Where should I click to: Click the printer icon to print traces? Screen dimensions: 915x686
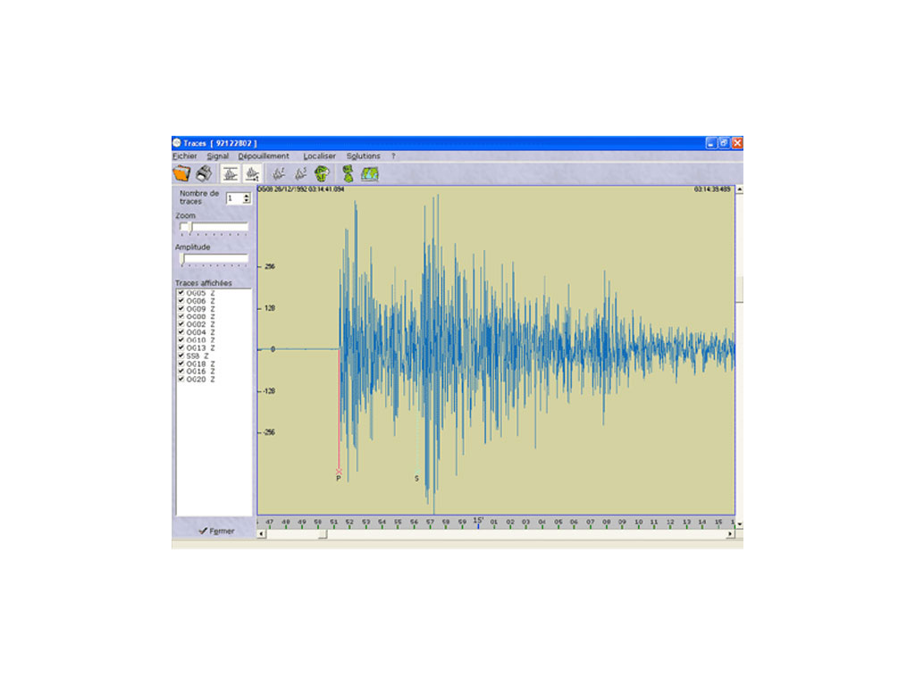(204, 173)
